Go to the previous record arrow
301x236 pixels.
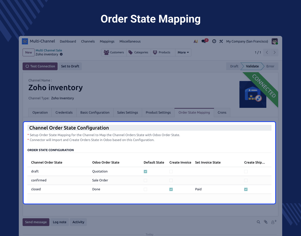point(267,53)
